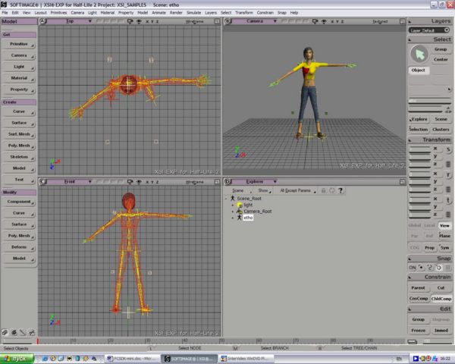Open Explorer help question mark icon
The height and width of the screenshot is (364, 455).
[x=340, y=190]
